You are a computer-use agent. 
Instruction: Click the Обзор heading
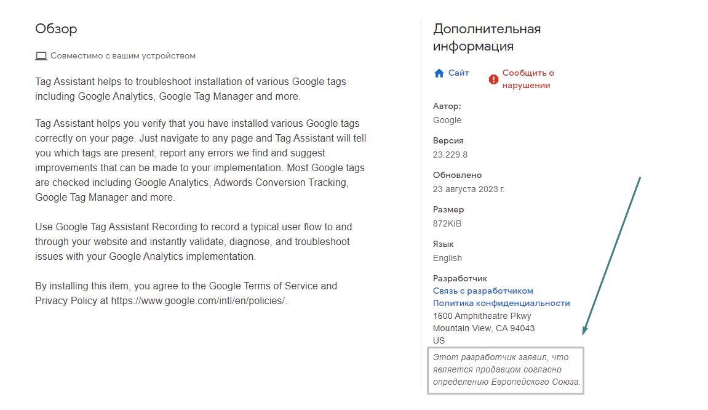coord(56,29)
